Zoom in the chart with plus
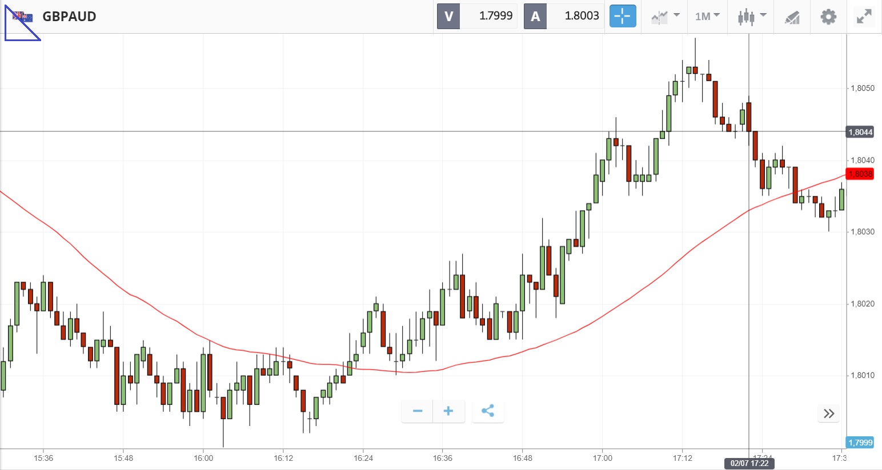The image size is (882, 470). 448,411
